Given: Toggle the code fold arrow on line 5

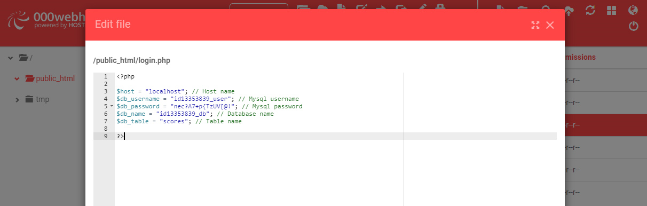Looking at the screenshot, I should pos(112,107).
